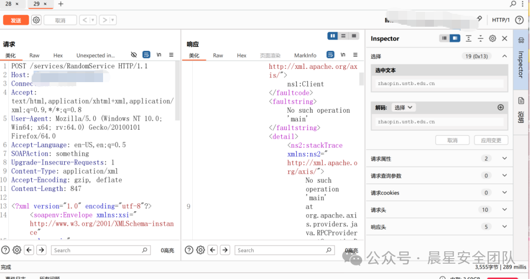Jump to next match in request search
Screen dimensions: 532x279
tap(42, 250)
